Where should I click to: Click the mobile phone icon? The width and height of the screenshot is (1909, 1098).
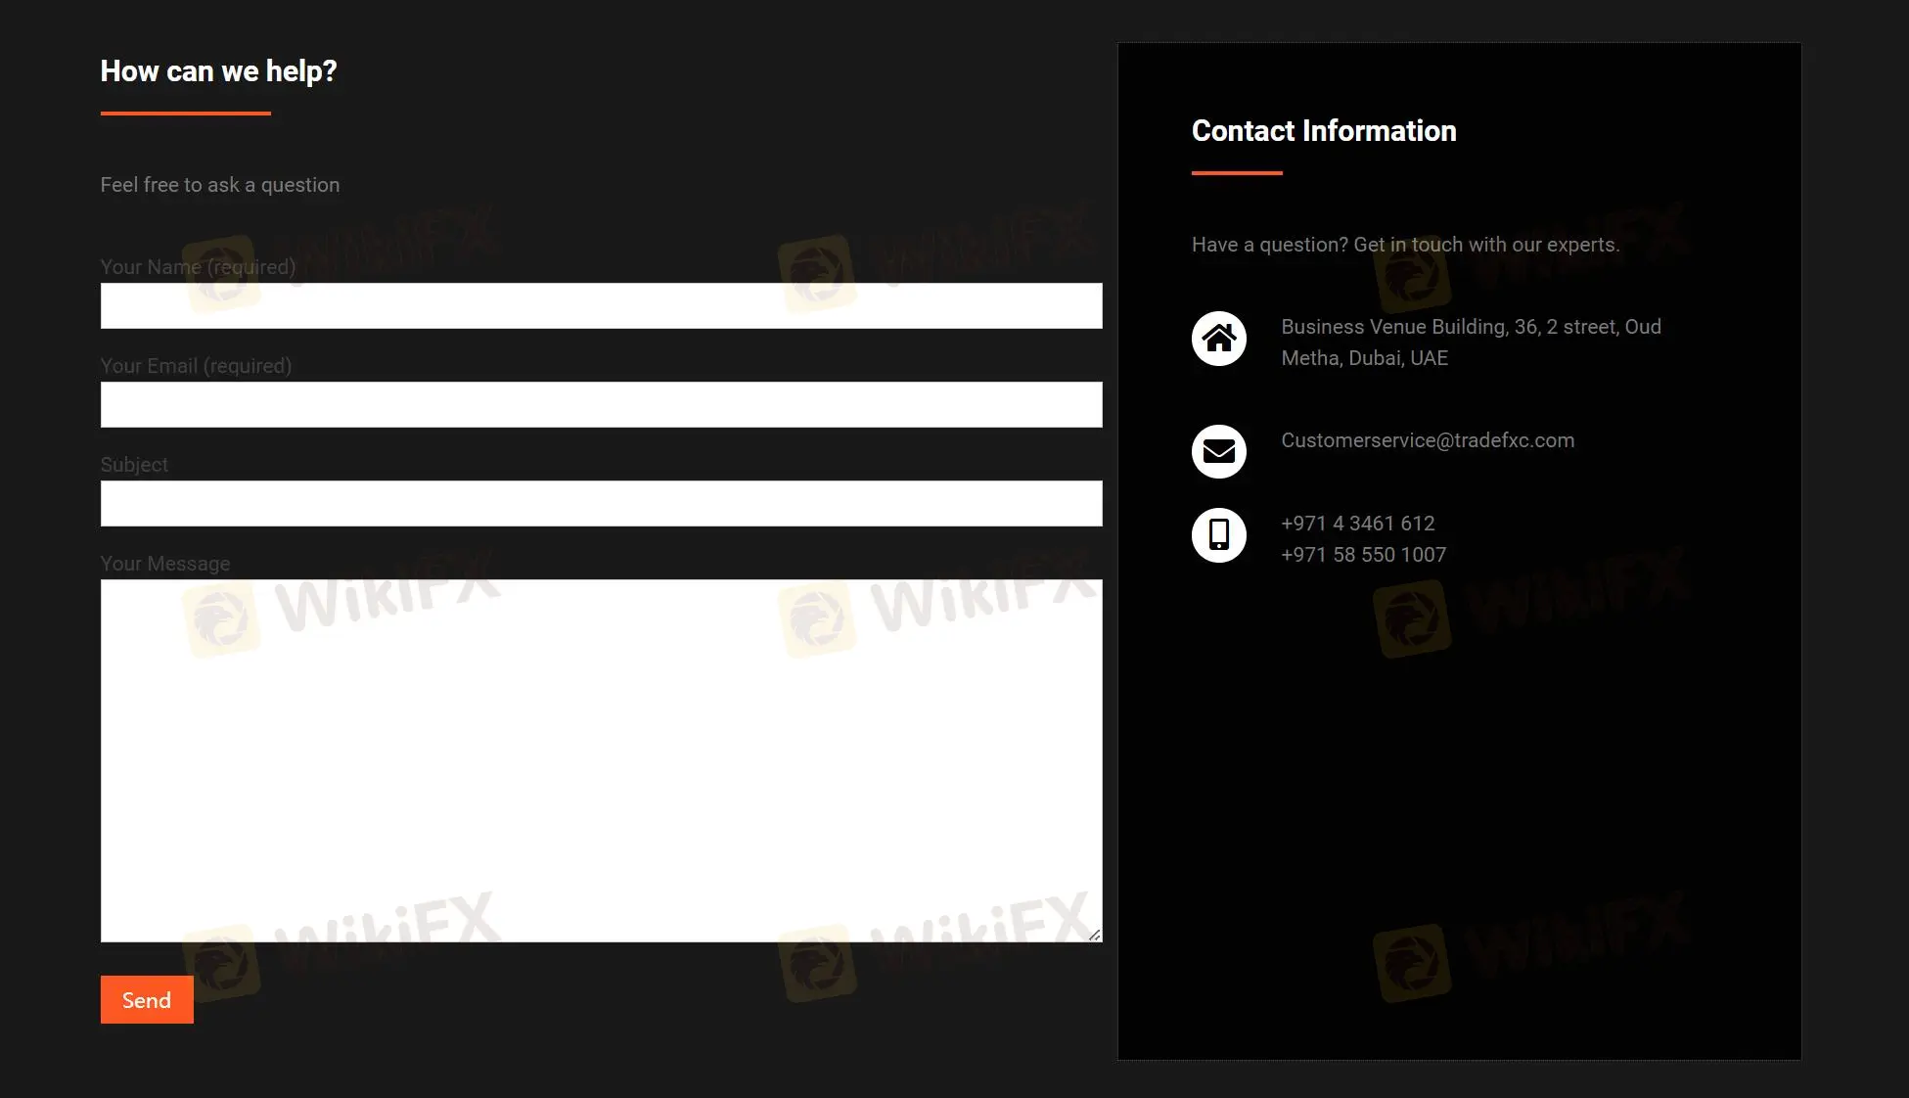tap(1218, 535)
